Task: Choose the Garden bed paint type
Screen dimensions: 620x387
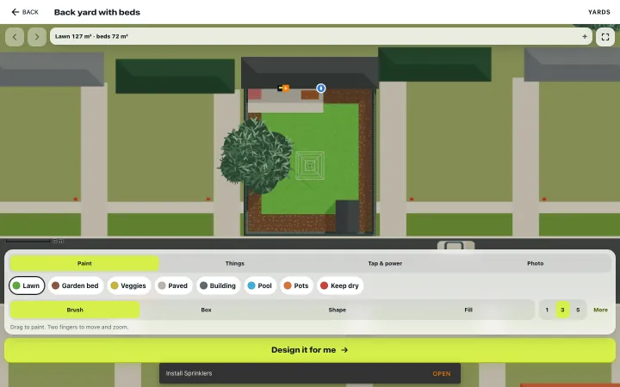Action: click(76, 286)
